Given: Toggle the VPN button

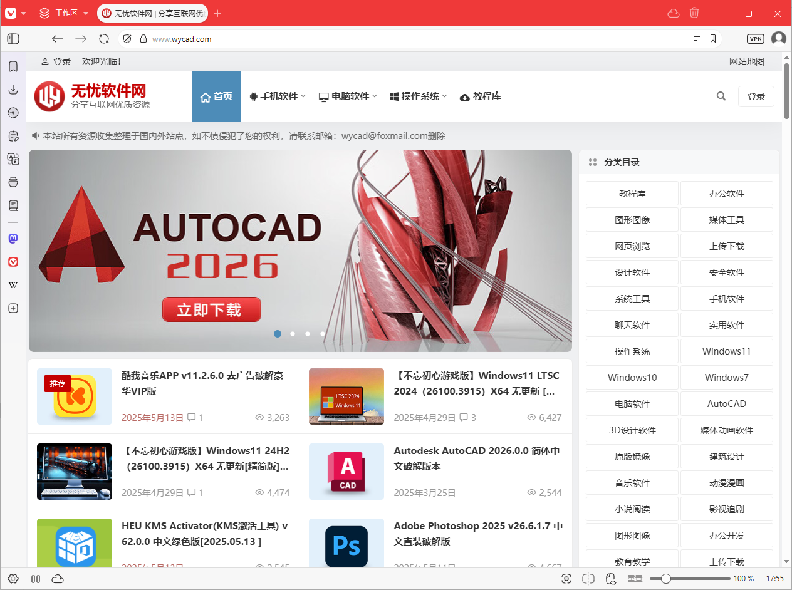Looking at the screenshot, I should tap(756, 39).
